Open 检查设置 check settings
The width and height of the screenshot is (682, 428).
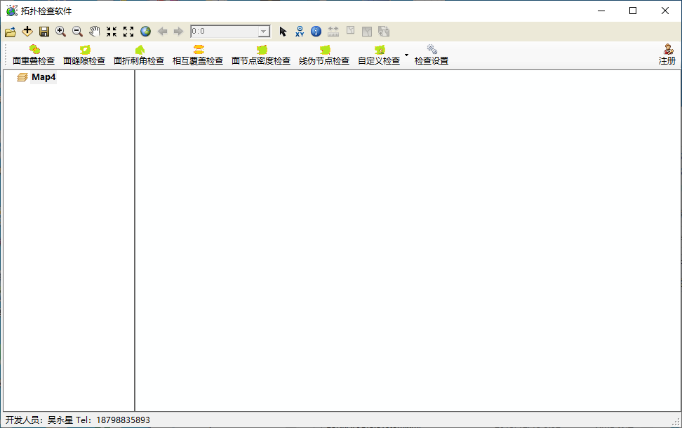tap(431, 55)
